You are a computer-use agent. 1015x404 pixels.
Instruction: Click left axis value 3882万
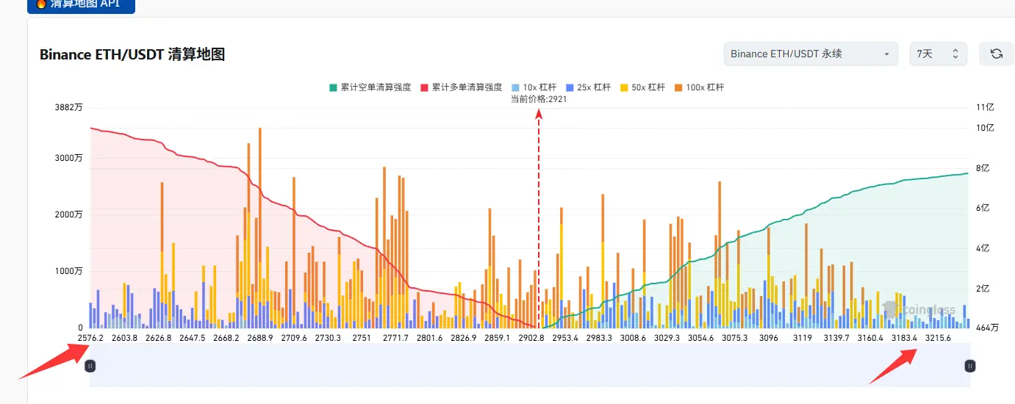tap(69, 107)
